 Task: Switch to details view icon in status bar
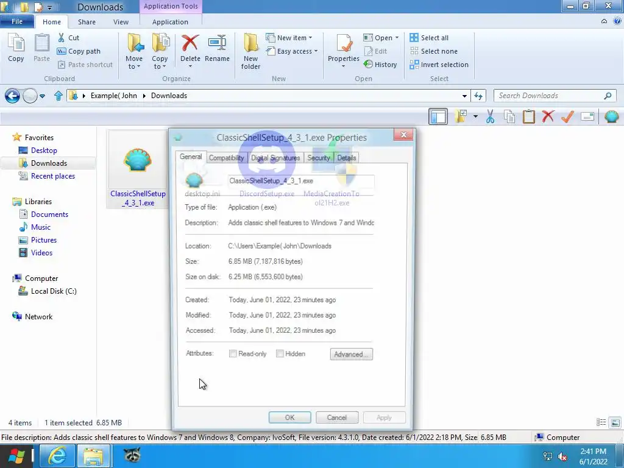coord(601,423)
